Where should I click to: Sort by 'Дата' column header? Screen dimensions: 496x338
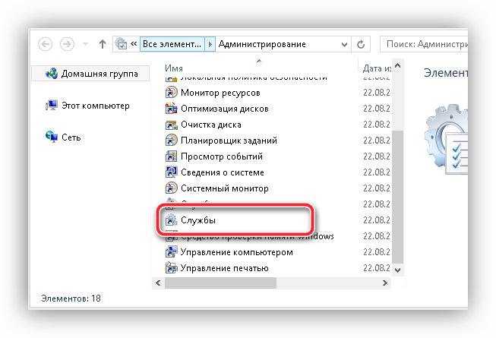tap(377, 68)
